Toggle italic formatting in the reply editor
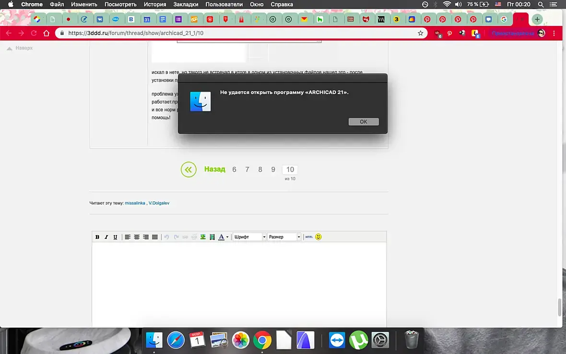The image size is (566, 354). click(106, 237)
